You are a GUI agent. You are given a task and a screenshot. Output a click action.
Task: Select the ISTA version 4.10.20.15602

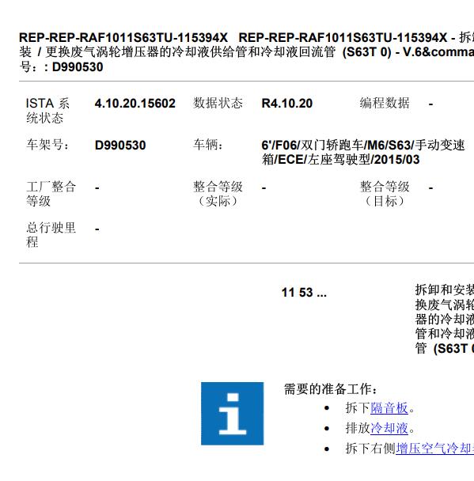pyautogui.click(x=135, y=104)
